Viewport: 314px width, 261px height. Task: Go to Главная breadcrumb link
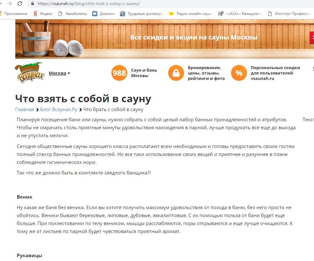(25, 109)
